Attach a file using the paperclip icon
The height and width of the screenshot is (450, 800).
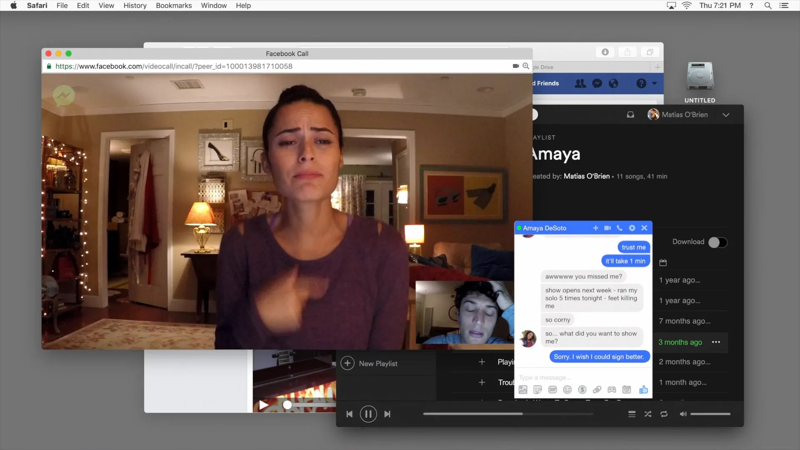point(597,390)
